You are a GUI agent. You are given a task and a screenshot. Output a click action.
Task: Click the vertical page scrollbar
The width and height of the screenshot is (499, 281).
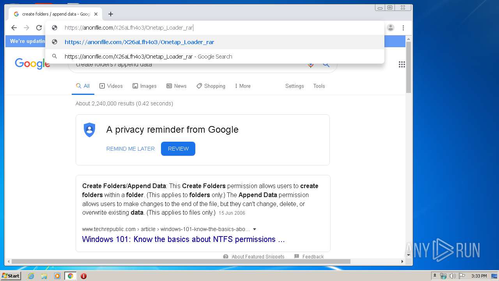coord(409,67)
